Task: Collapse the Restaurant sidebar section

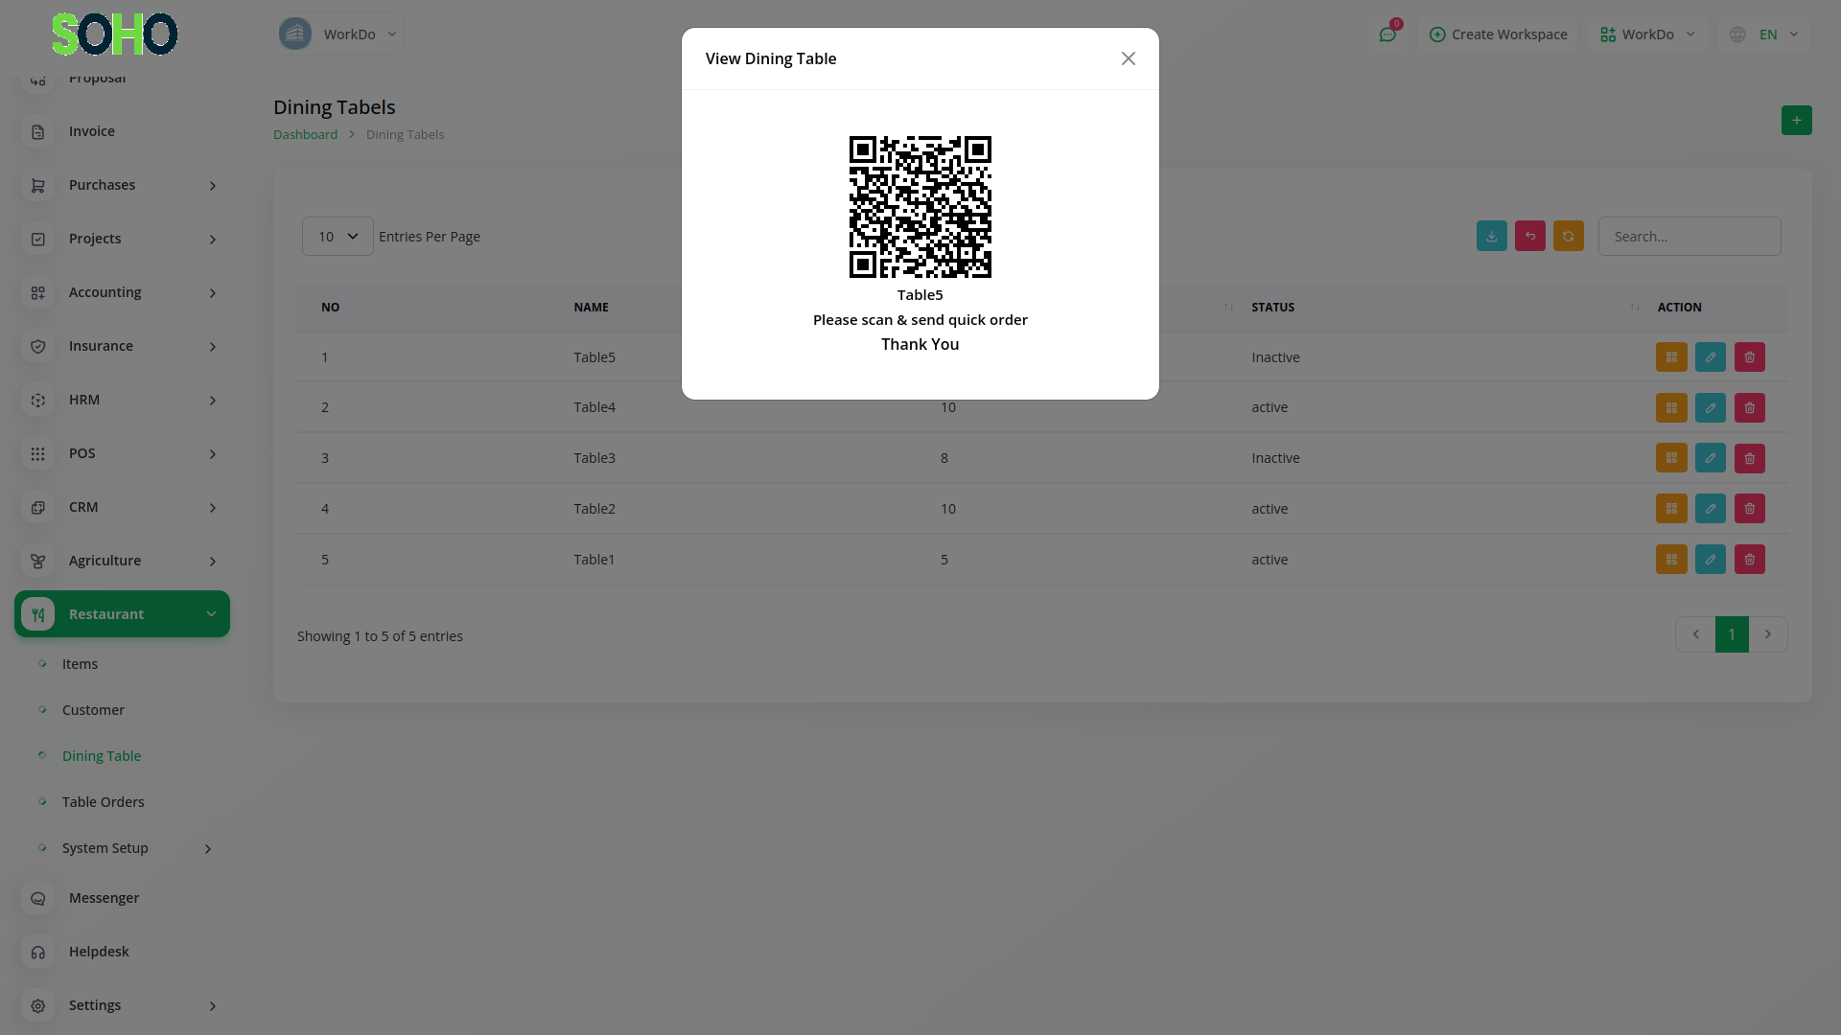Action: (122, 614)
